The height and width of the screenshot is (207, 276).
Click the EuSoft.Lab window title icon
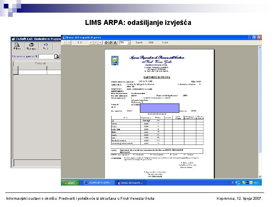point(13,39)
